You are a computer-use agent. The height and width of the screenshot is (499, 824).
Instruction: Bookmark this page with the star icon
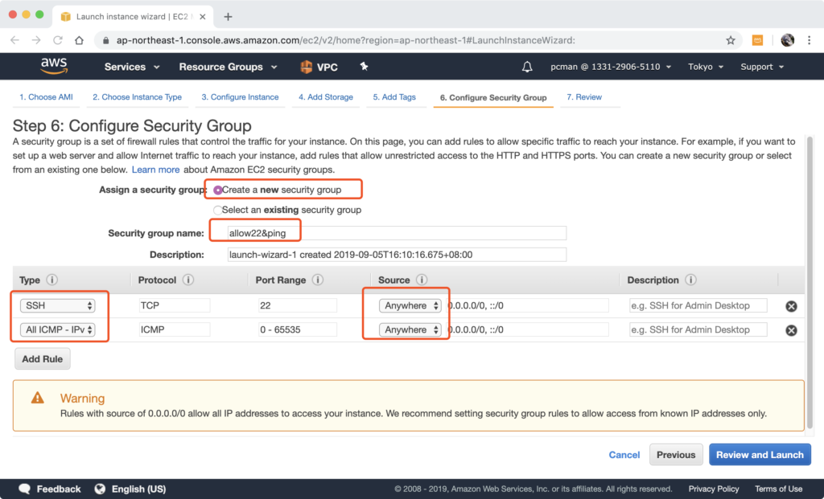[x=731, y=40]
